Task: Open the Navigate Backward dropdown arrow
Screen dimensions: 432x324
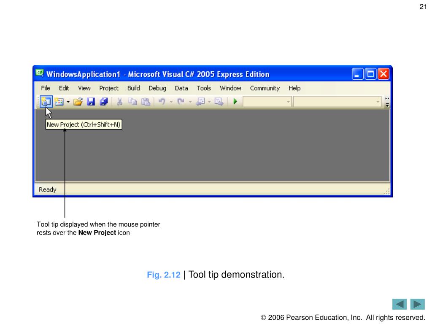Action: pos(209,102)
